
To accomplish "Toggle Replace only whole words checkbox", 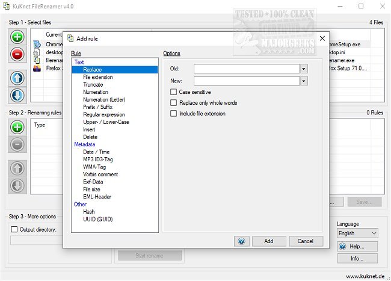I will (x=173, y=103).
